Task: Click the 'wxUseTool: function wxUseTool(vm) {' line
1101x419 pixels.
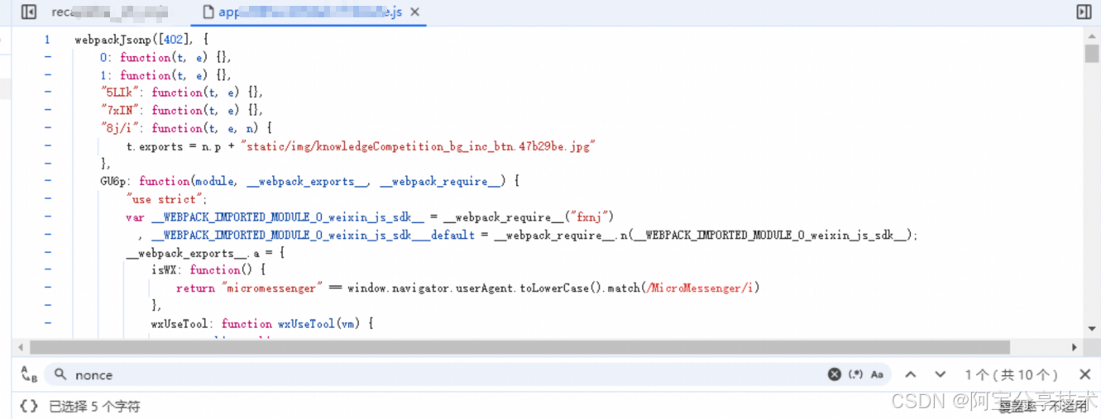Action: coord(262,324)
